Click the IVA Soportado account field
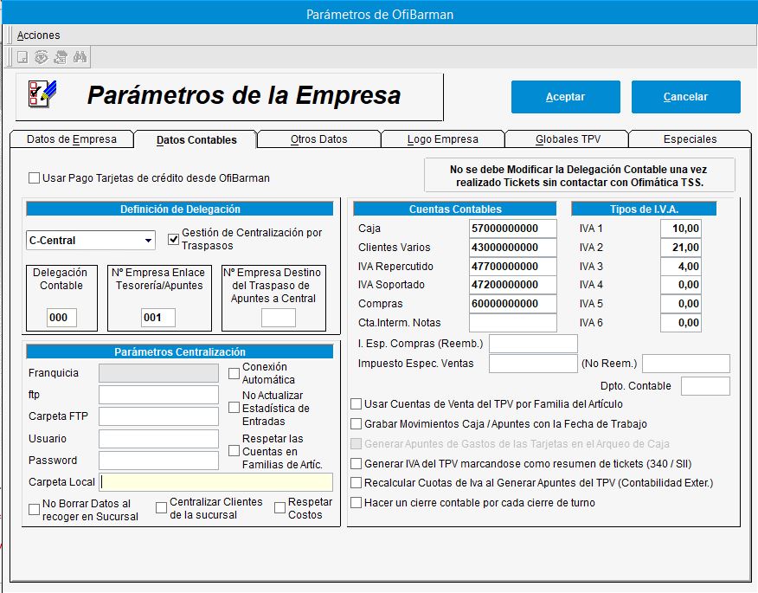The image size is (758, 593). (513, 285)
